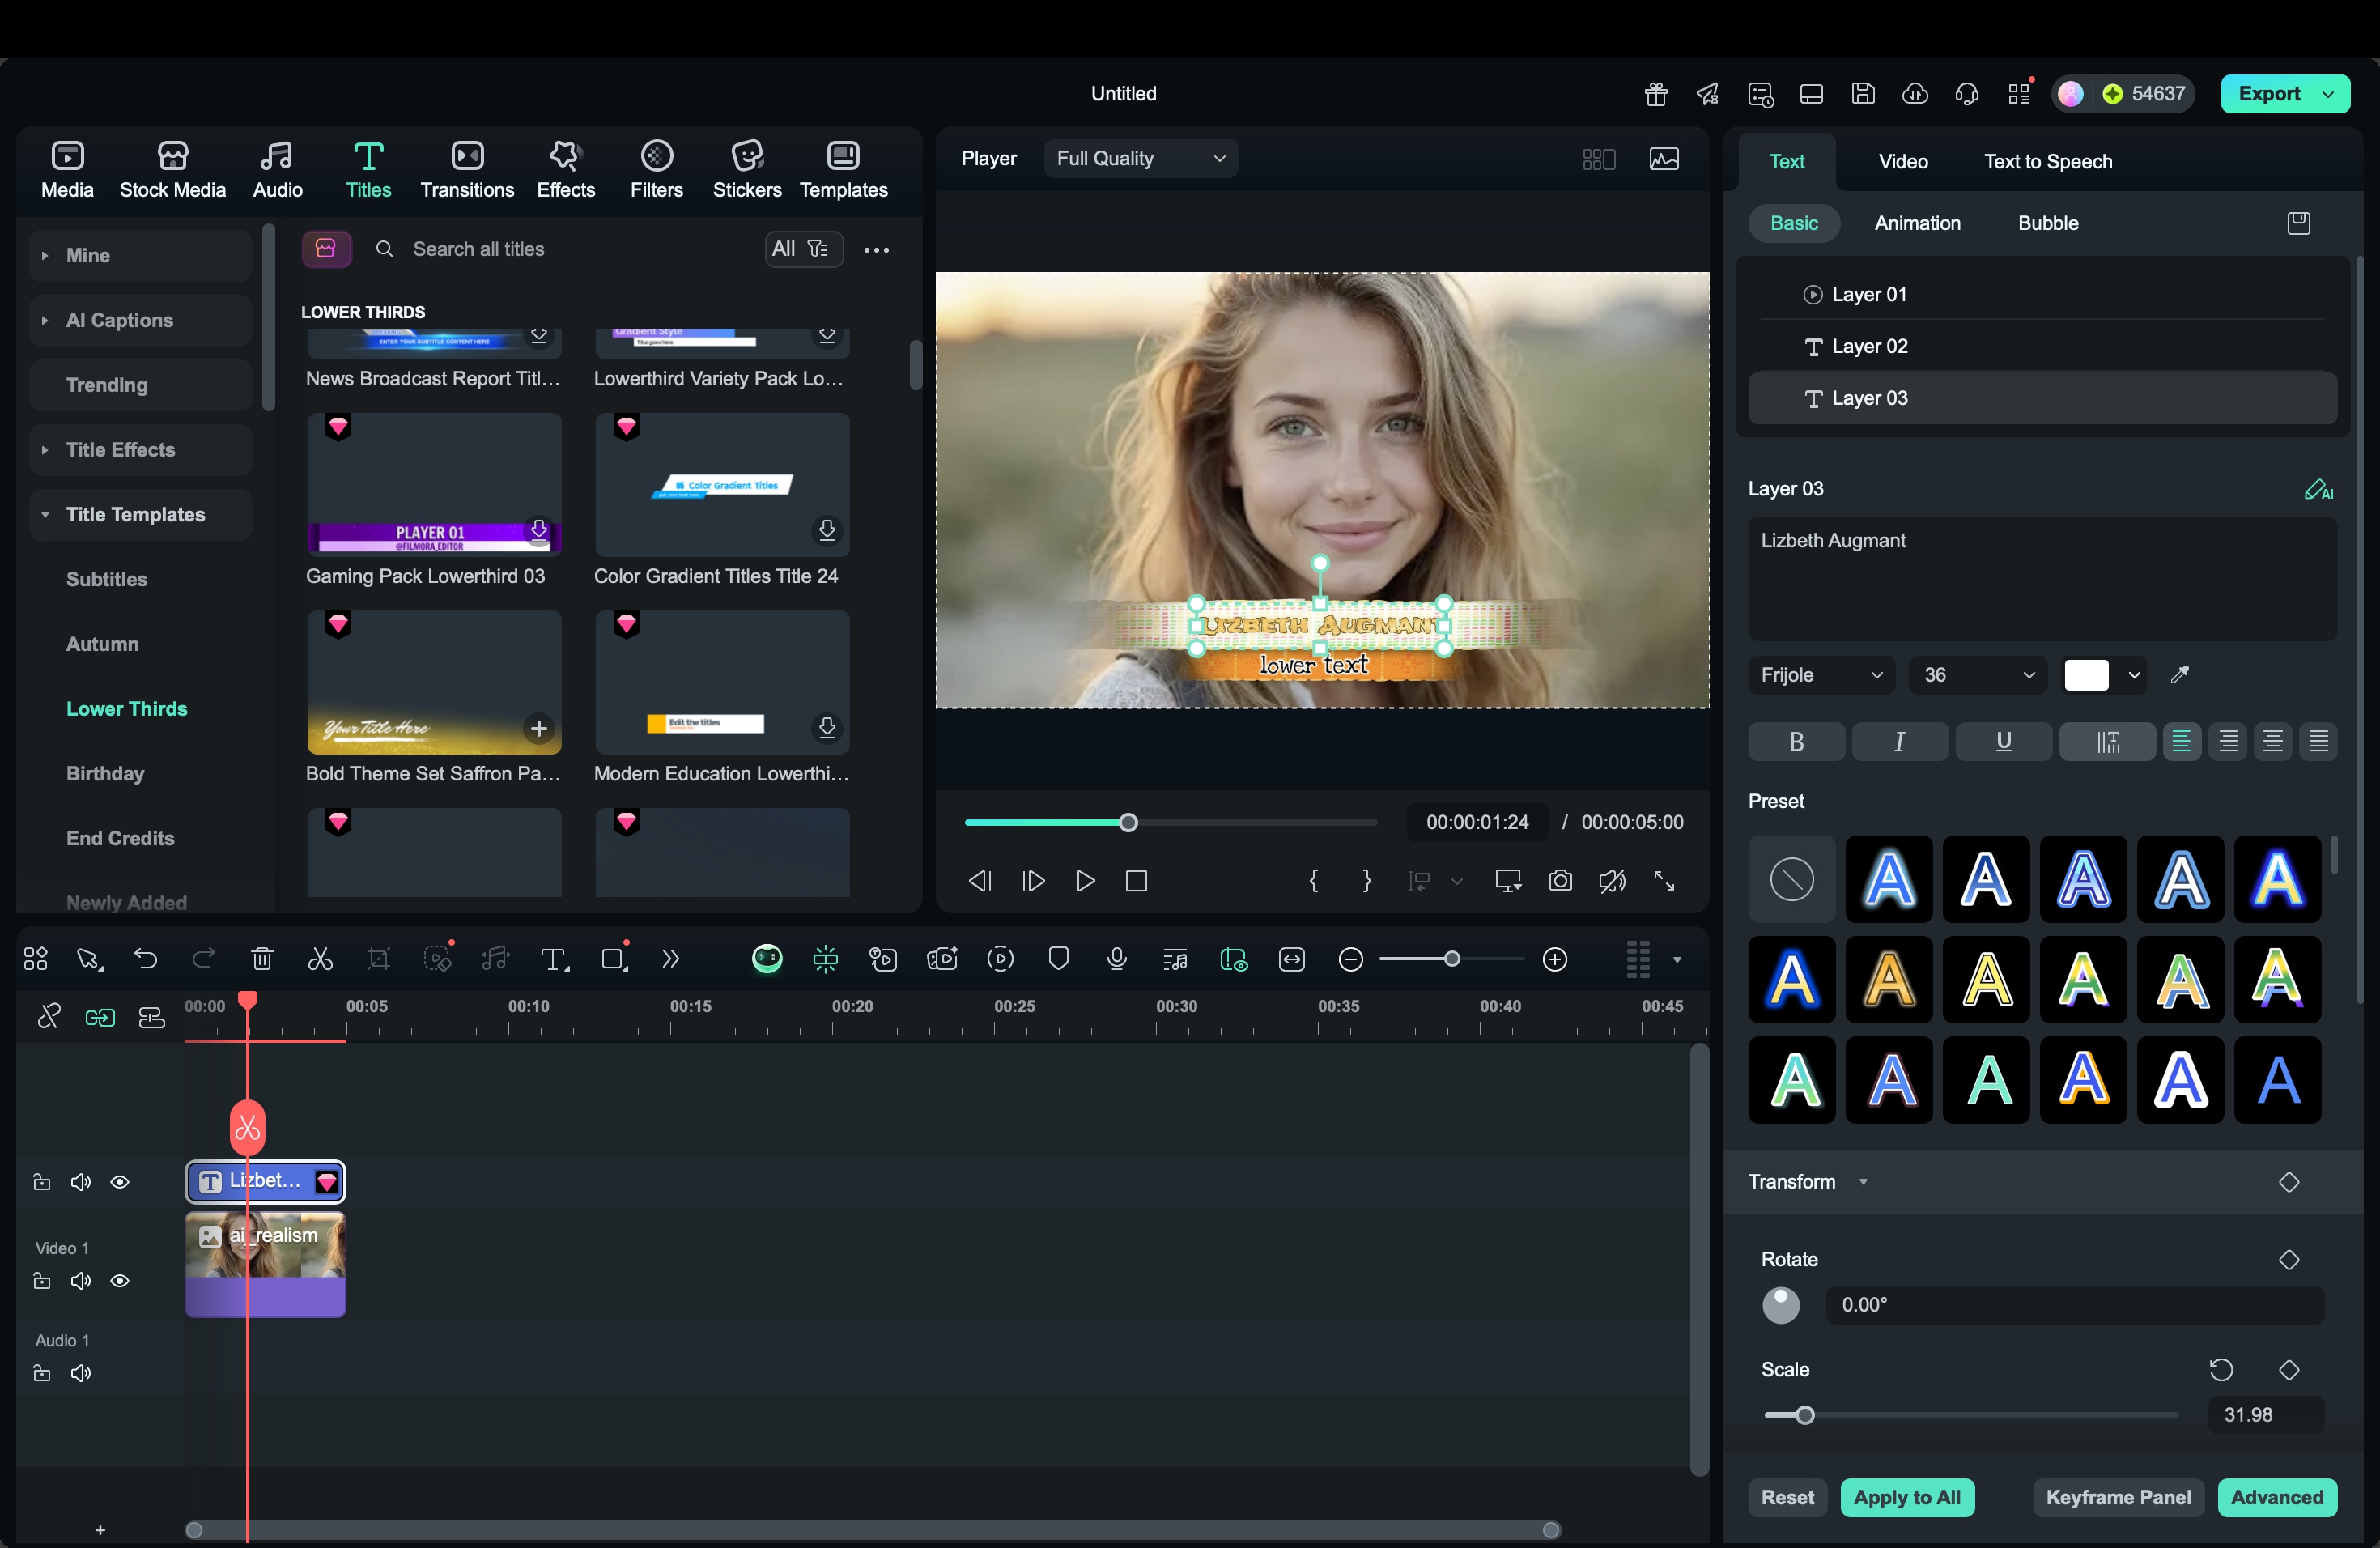Click the voiceover microphone icon
Screen dimensions: 2380x1548
coord(1117,959)
